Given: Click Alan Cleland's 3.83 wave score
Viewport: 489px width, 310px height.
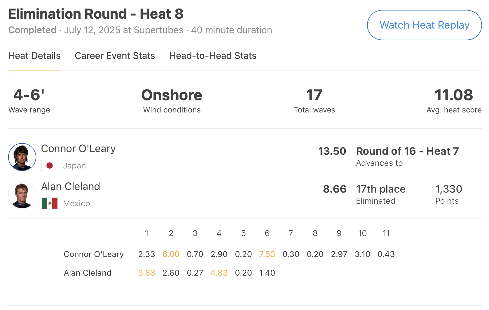Looking at the screenshot, I should [x=146, y=273].
